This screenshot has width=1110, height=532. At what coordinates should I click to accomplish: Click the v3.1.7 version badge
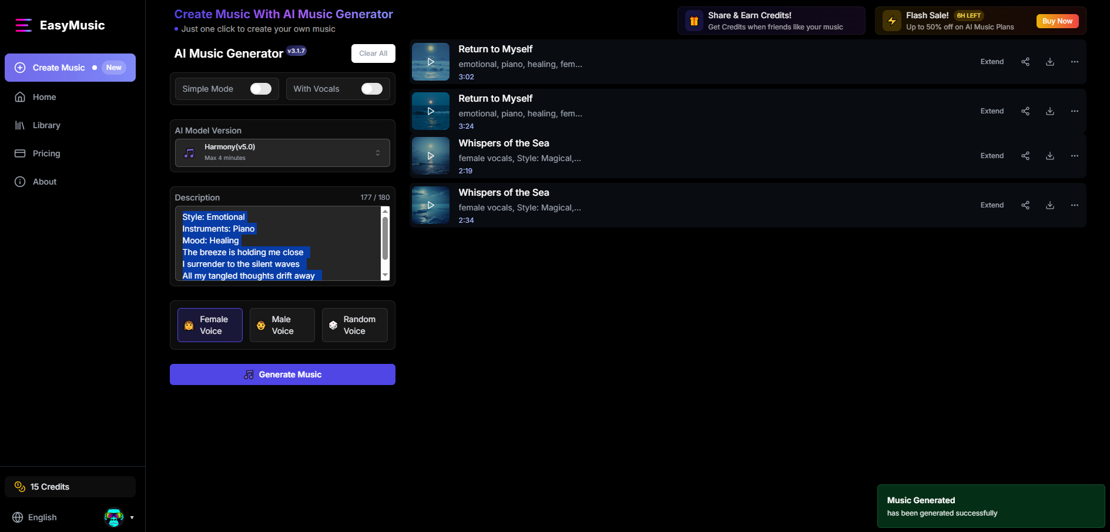pos(296,51)
